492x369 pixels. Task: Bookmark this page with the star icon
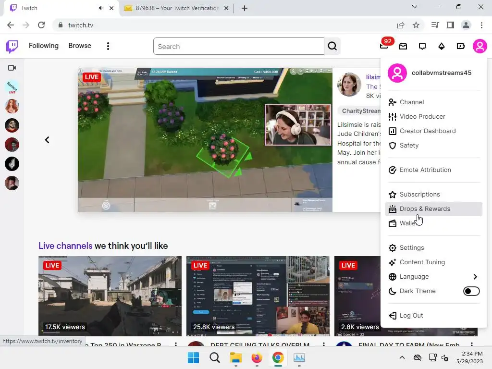tap(416, 25)
